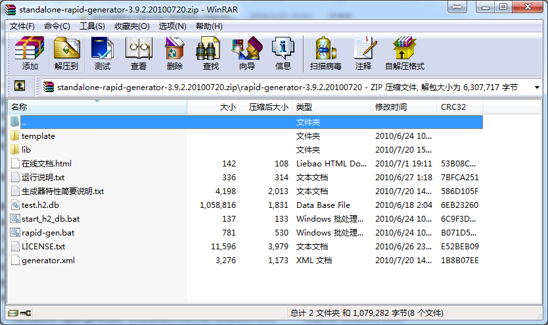Sort by Type (类型) column header

point(332,107)
